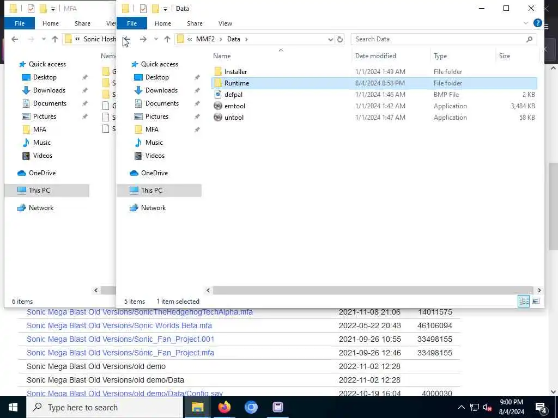Select the untool application icon
Viewport: 558px width, 418px height.
(x=218, y=118)
